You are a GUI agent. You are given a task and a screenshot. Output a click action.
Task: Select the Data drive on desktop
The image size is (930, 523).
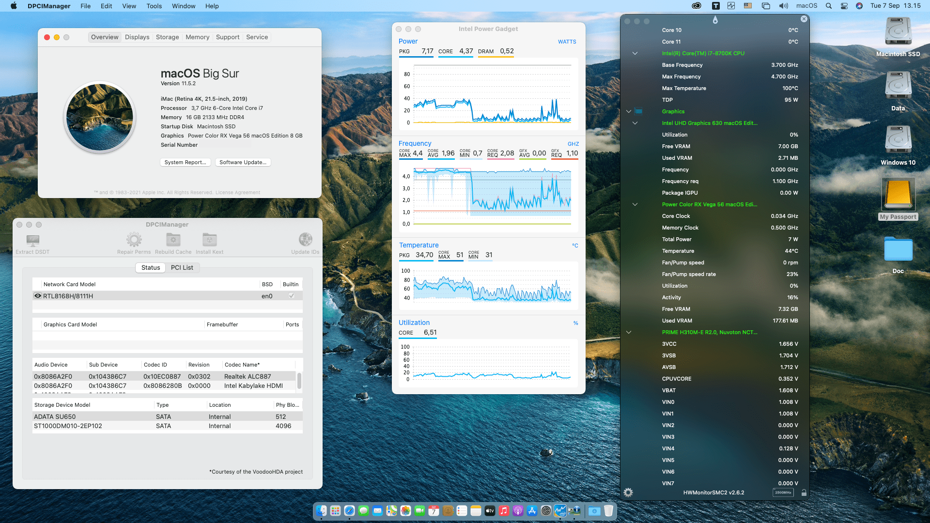[x=898, y=86]
